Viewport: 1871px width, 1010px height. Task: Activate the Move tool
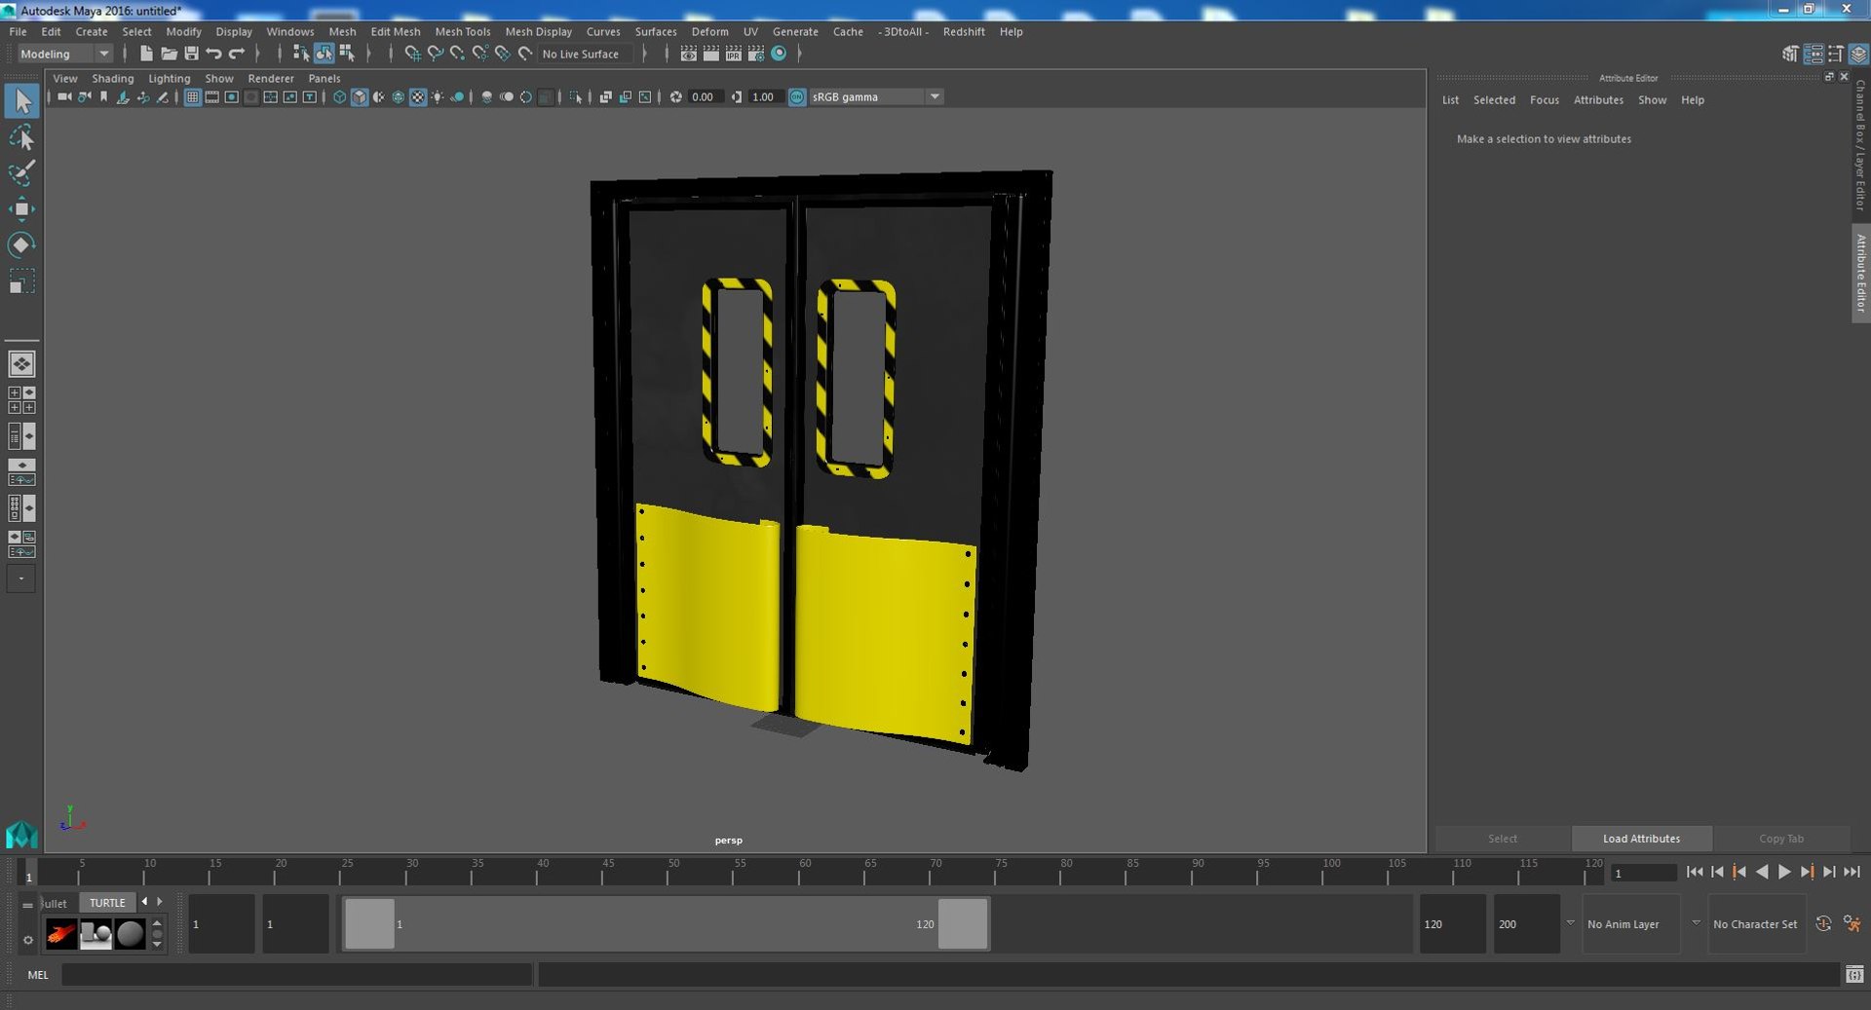click(21, 209)
